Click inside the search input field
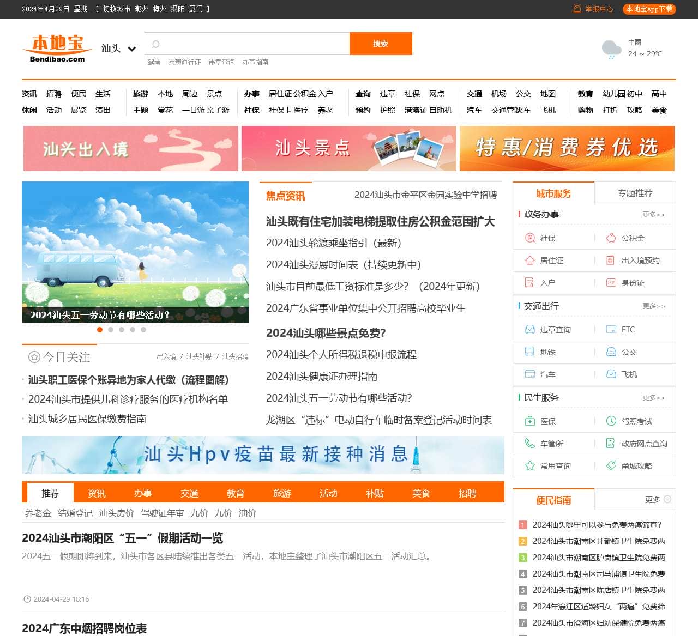 point(251,44)
